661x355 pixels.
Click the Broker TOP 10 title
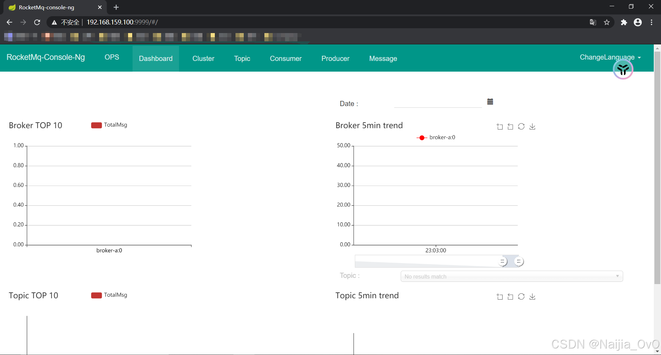(35, 125)
